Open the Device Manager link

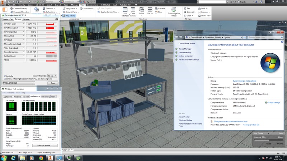click(x=185, y=49)
